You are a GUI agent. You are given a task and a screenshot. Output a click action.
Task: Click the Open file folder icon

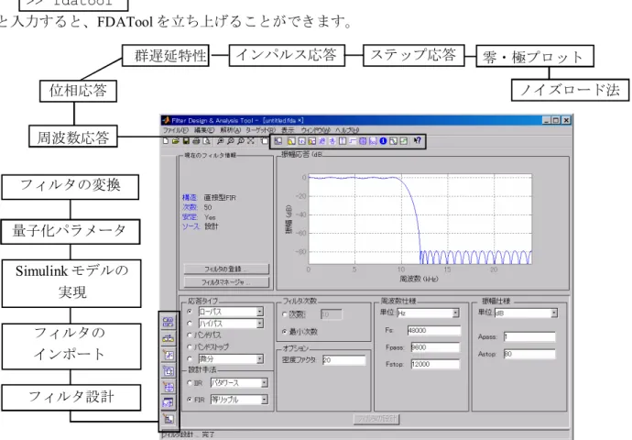point(175,141)
